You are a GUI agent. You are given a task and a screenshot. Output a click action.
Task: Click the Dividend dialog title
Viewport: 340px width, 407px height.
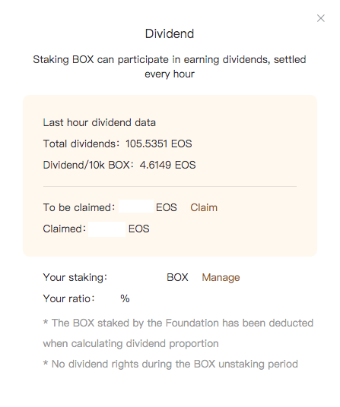click(170, 33)
